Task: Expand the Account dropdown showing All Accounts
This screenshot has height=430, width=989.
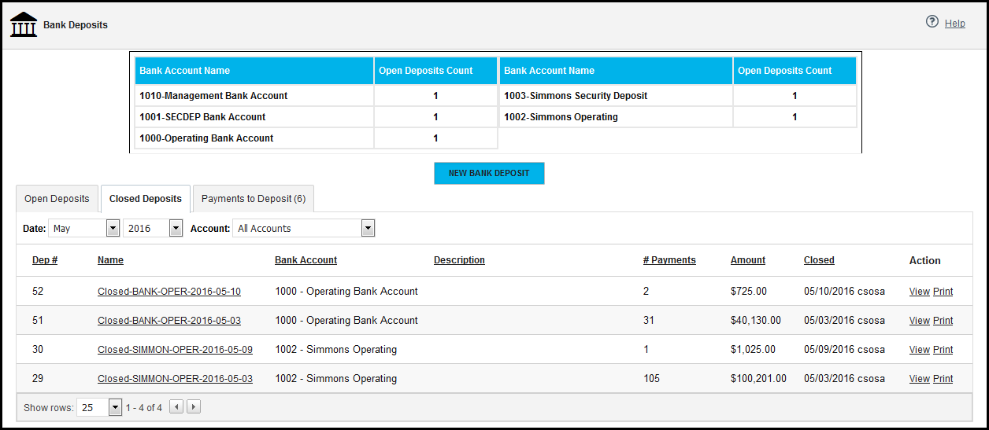Action: 304,228
